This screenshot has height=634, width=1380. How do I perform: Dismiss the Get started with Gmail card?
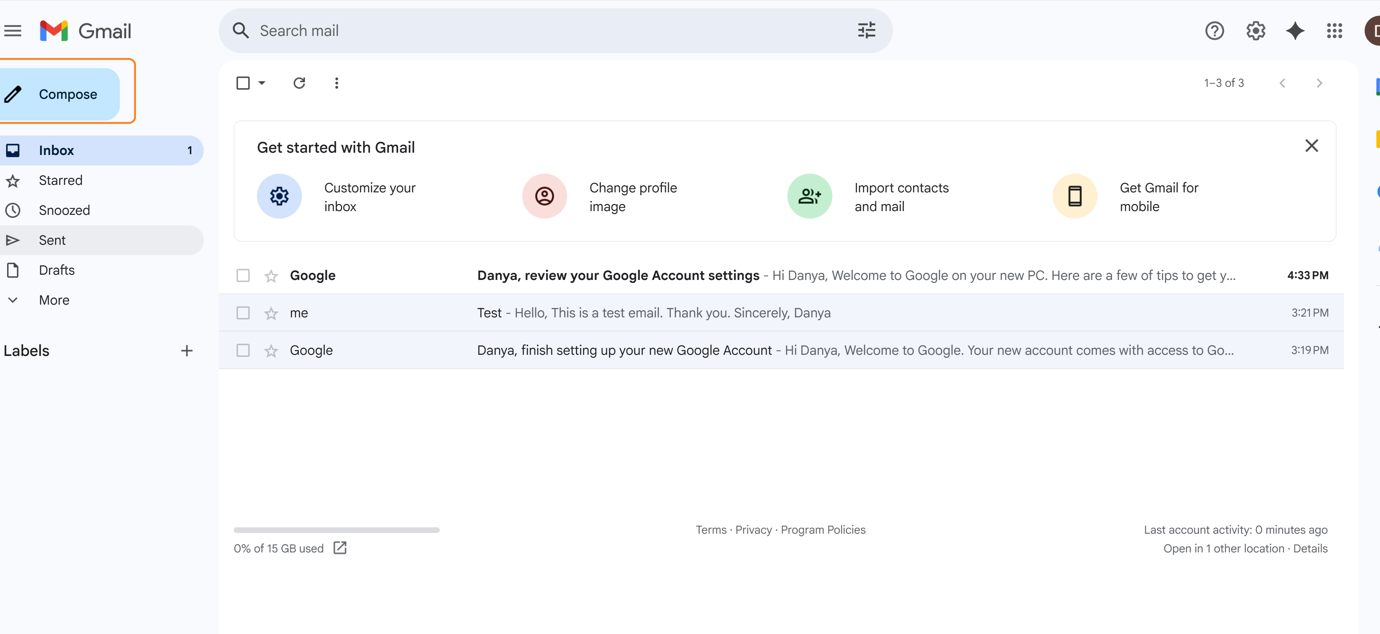tap(1311, 146)
